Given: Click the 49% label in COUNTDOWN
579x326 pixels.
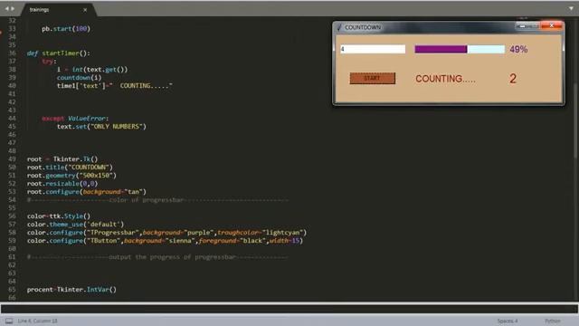Looking at the screenshot, I should click(518, 49).
